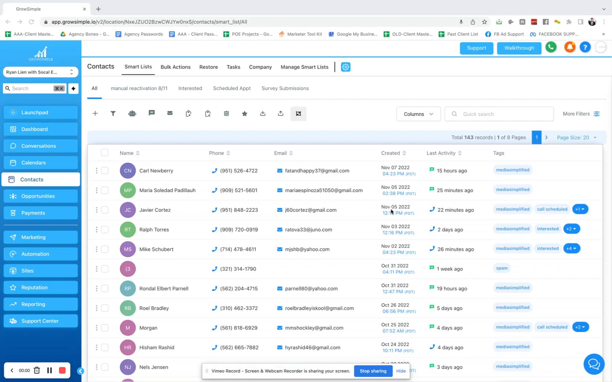This screenshot has height=382, width=612.
Task: Expand the Page Size 20 dropdown
Action: coord(577,138)
